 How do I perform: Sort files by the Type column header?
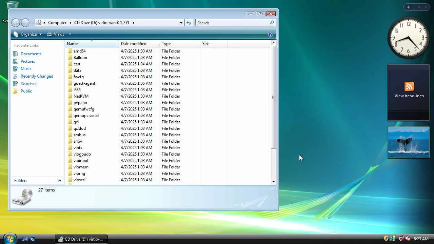(x=180, y=44)
